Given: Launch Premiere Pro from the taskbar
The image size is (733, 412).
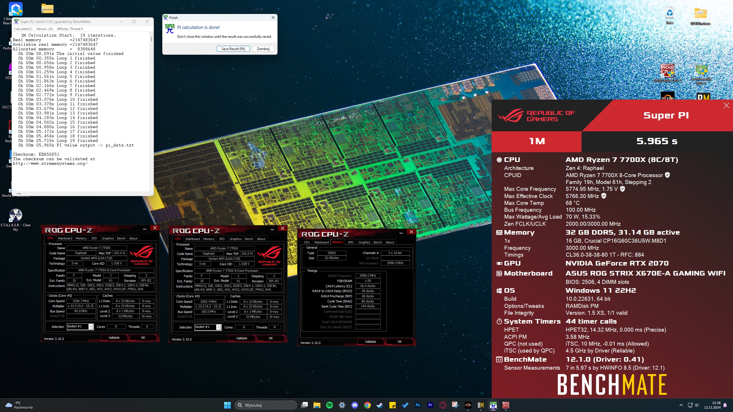Looking at the screenshot, I should click(430, 405).
